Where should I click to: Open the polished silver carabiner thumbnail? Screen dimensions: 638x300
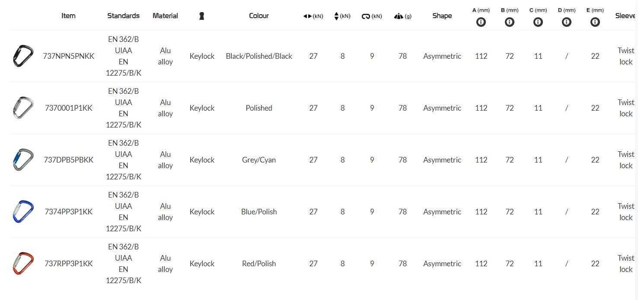pos(23,108)
